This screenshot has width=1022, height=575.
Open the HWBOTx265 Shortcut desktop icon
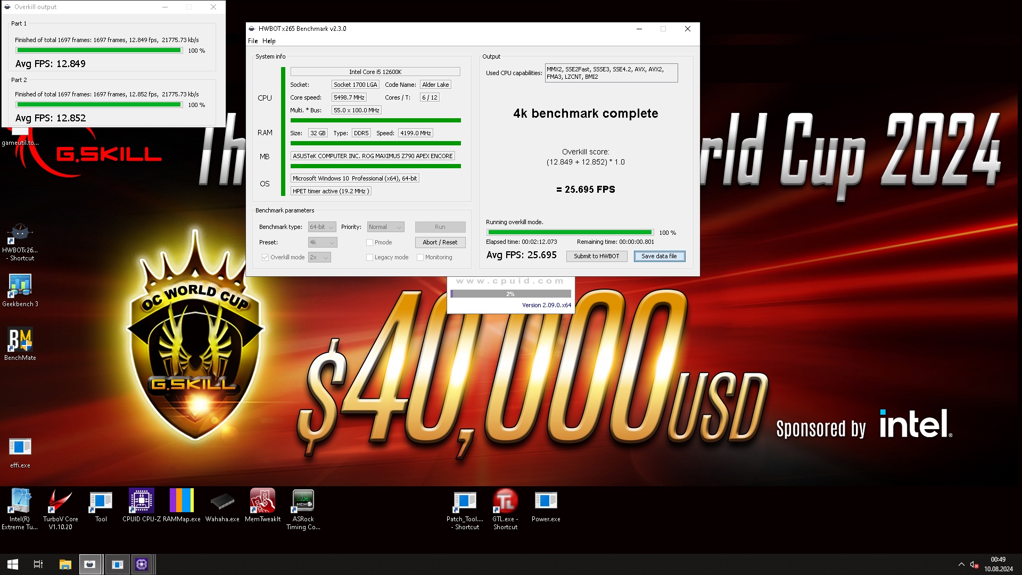20,241
